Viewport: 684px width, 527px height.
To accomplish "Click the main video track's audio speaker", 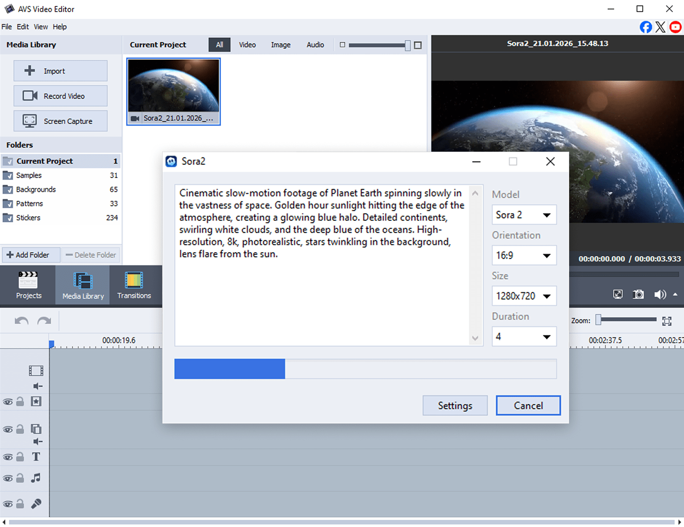I will tap(37, 386).
